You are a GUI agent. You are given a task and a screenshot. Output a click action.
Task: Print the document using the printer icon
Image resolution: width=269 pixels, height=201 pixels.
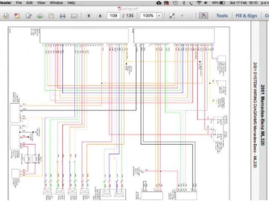pyautogui.click(x=63, y=16)
